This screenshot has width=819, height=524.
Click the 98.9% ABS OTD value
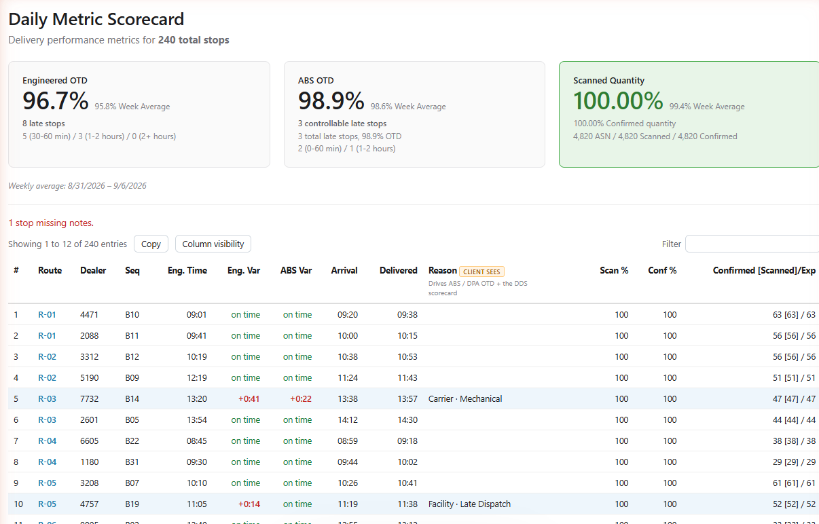pyautogui.click(x=331, y=101)
